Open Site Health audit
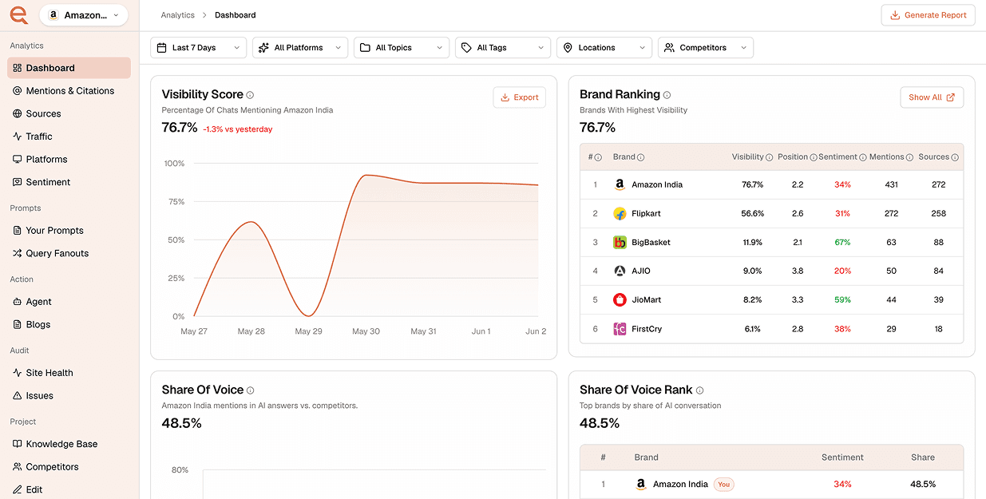Viewport: 986px width, 499px height. coord(69,373)
